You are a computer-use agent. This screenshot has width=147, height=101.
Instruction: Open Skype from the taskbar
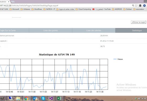pos(43,98)
